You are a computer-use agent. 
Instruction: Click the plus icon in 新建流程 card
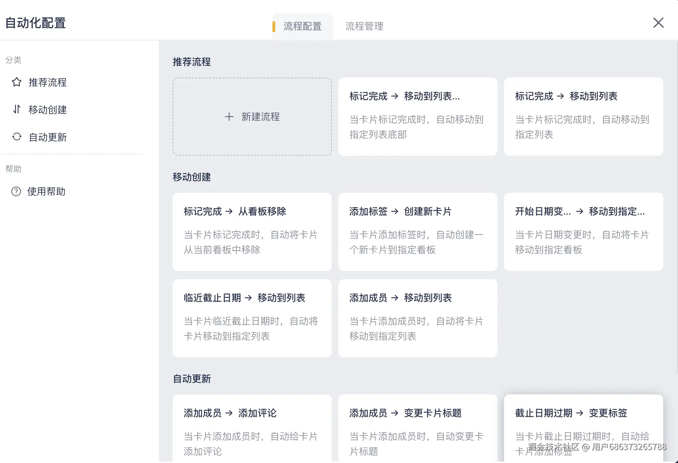pyautogui.click(x=229, y=117)
